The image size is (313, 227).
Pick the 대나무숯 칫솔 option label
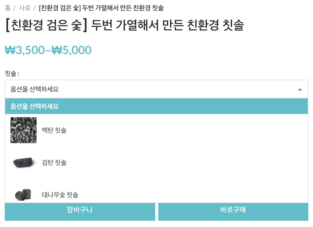coord(60,195)
